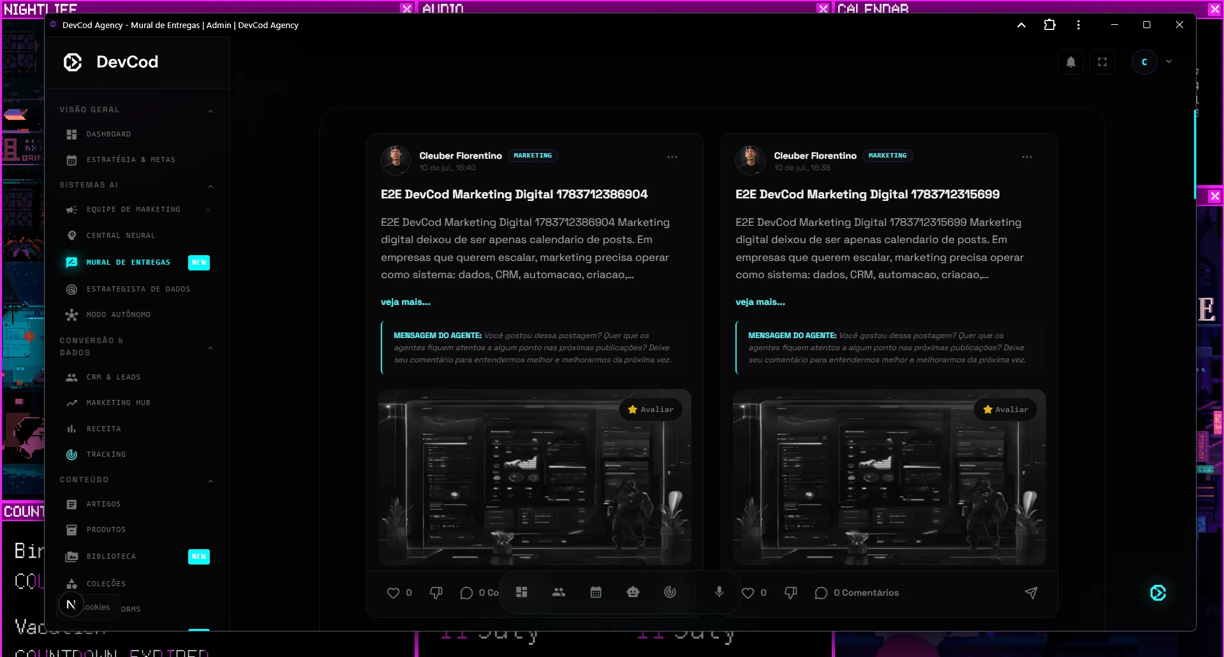Viewport: 1224px width, 657px height.
Task: Like the first post with heart
Action: 393,593
